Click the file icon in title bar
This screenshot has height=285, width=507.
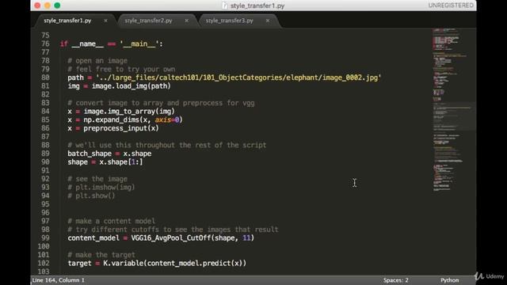coord(225,6)
